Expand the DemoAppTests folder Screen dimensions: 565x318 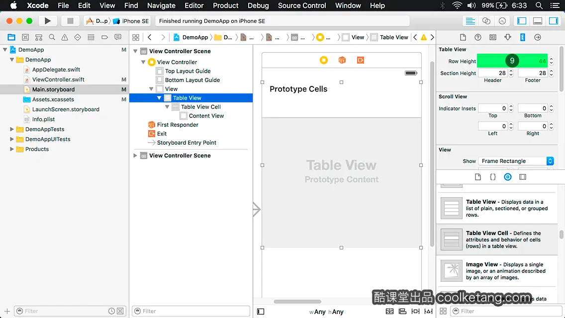pyautogui.click(x=12, y=129)
